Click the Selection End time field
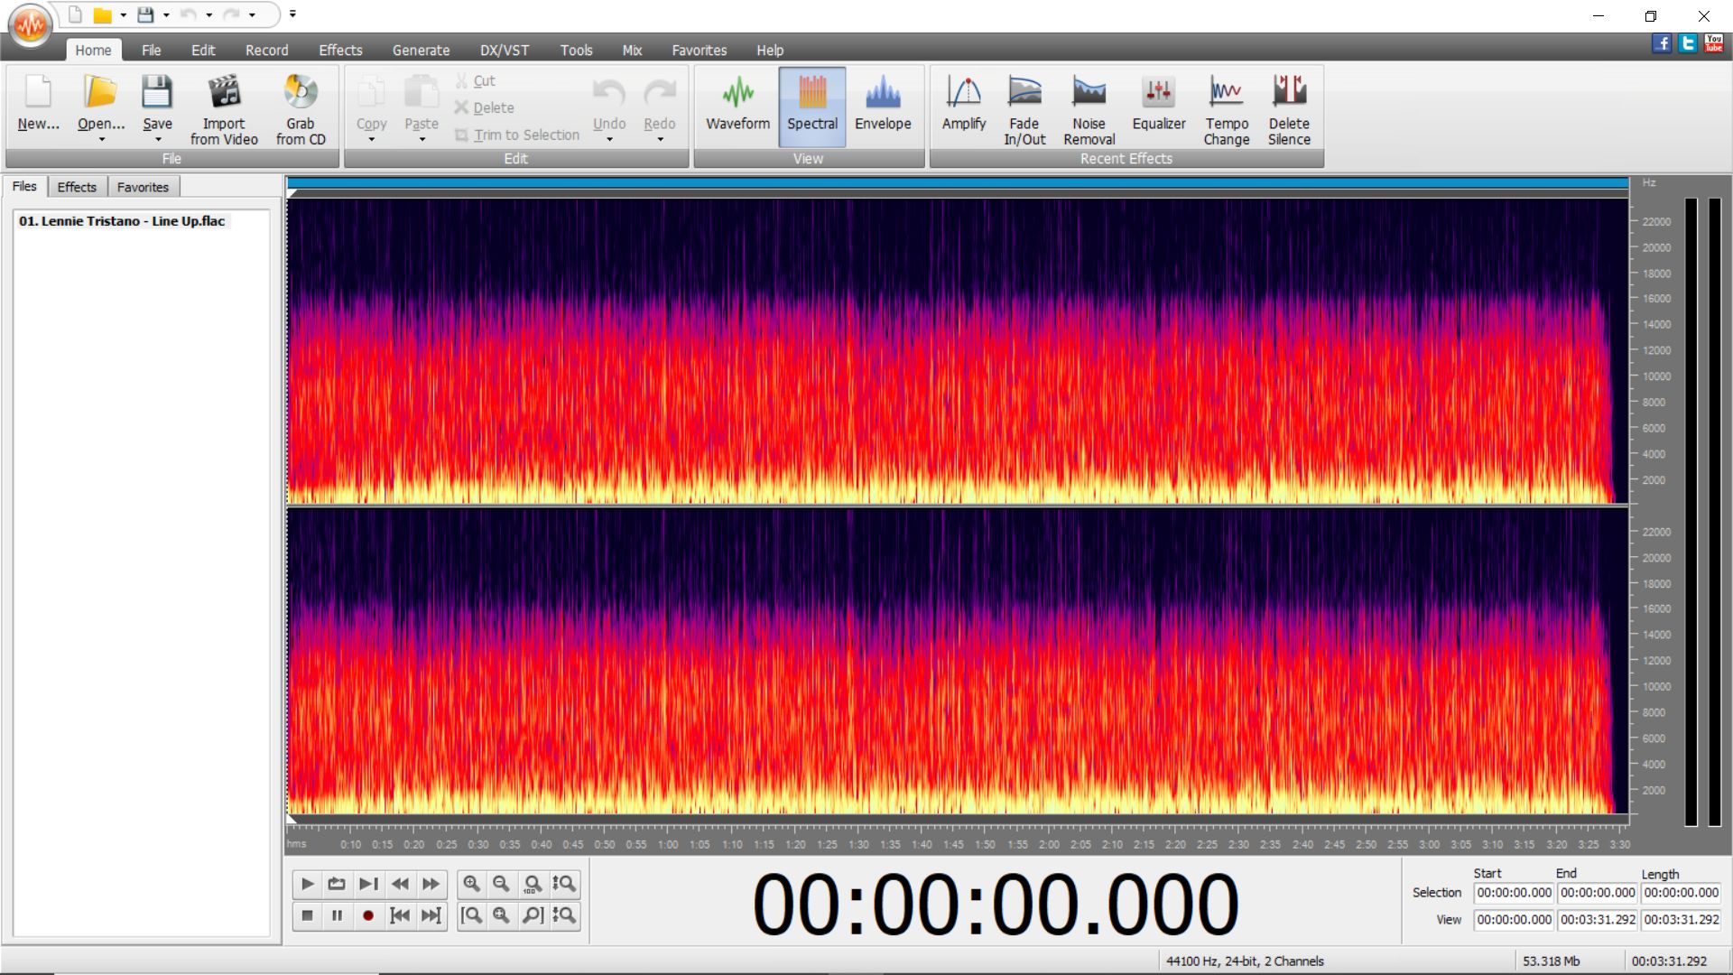Image resolution: width=1733 pixels, height=975 pixels. coord(1598,893)
